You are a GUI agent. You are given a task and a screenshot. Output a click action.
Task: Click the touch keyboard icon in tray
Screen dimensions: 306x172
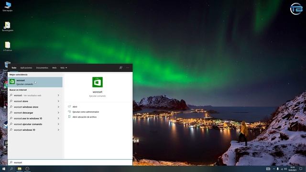[268, 169]
